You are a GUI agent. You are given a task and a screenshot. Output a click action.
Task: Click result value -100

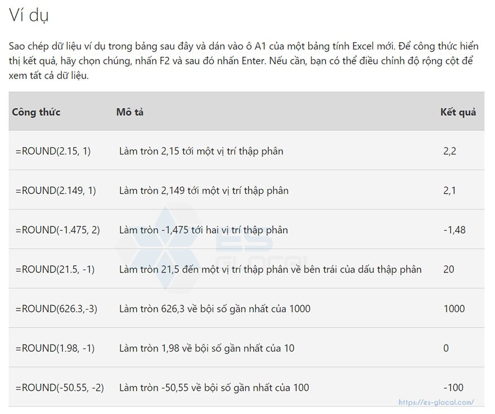[x=453, y=388]
